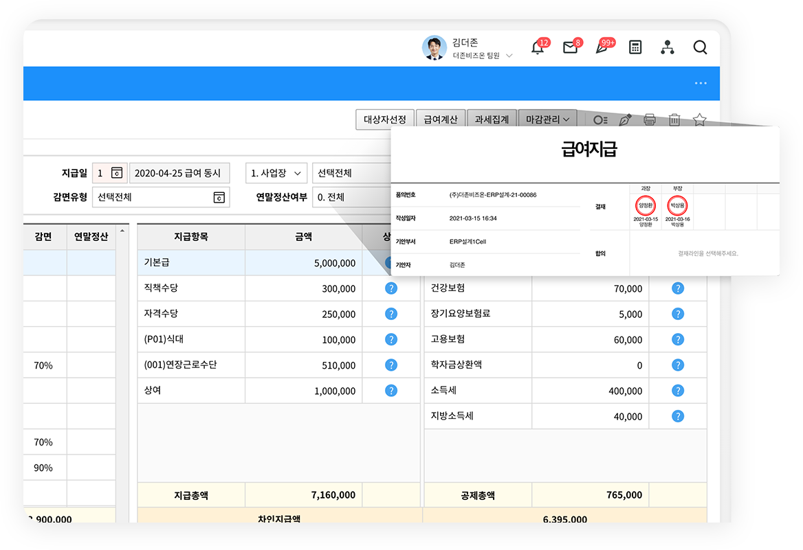
Task: Open the mail inbox icon
Action: (x=570, y=47)
